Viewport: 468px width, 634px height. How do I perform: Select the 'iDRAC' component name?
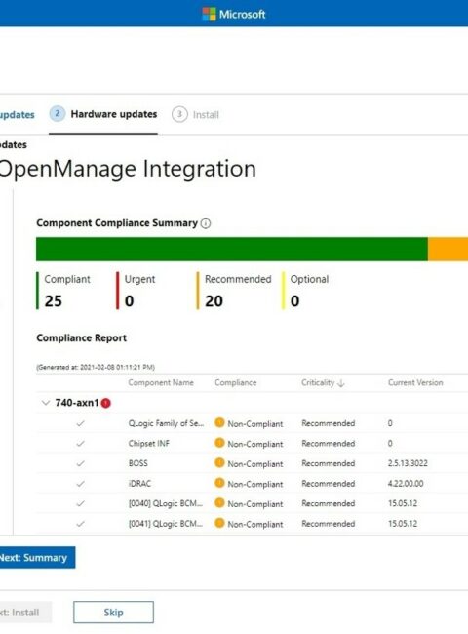click(x=139, y=483)
